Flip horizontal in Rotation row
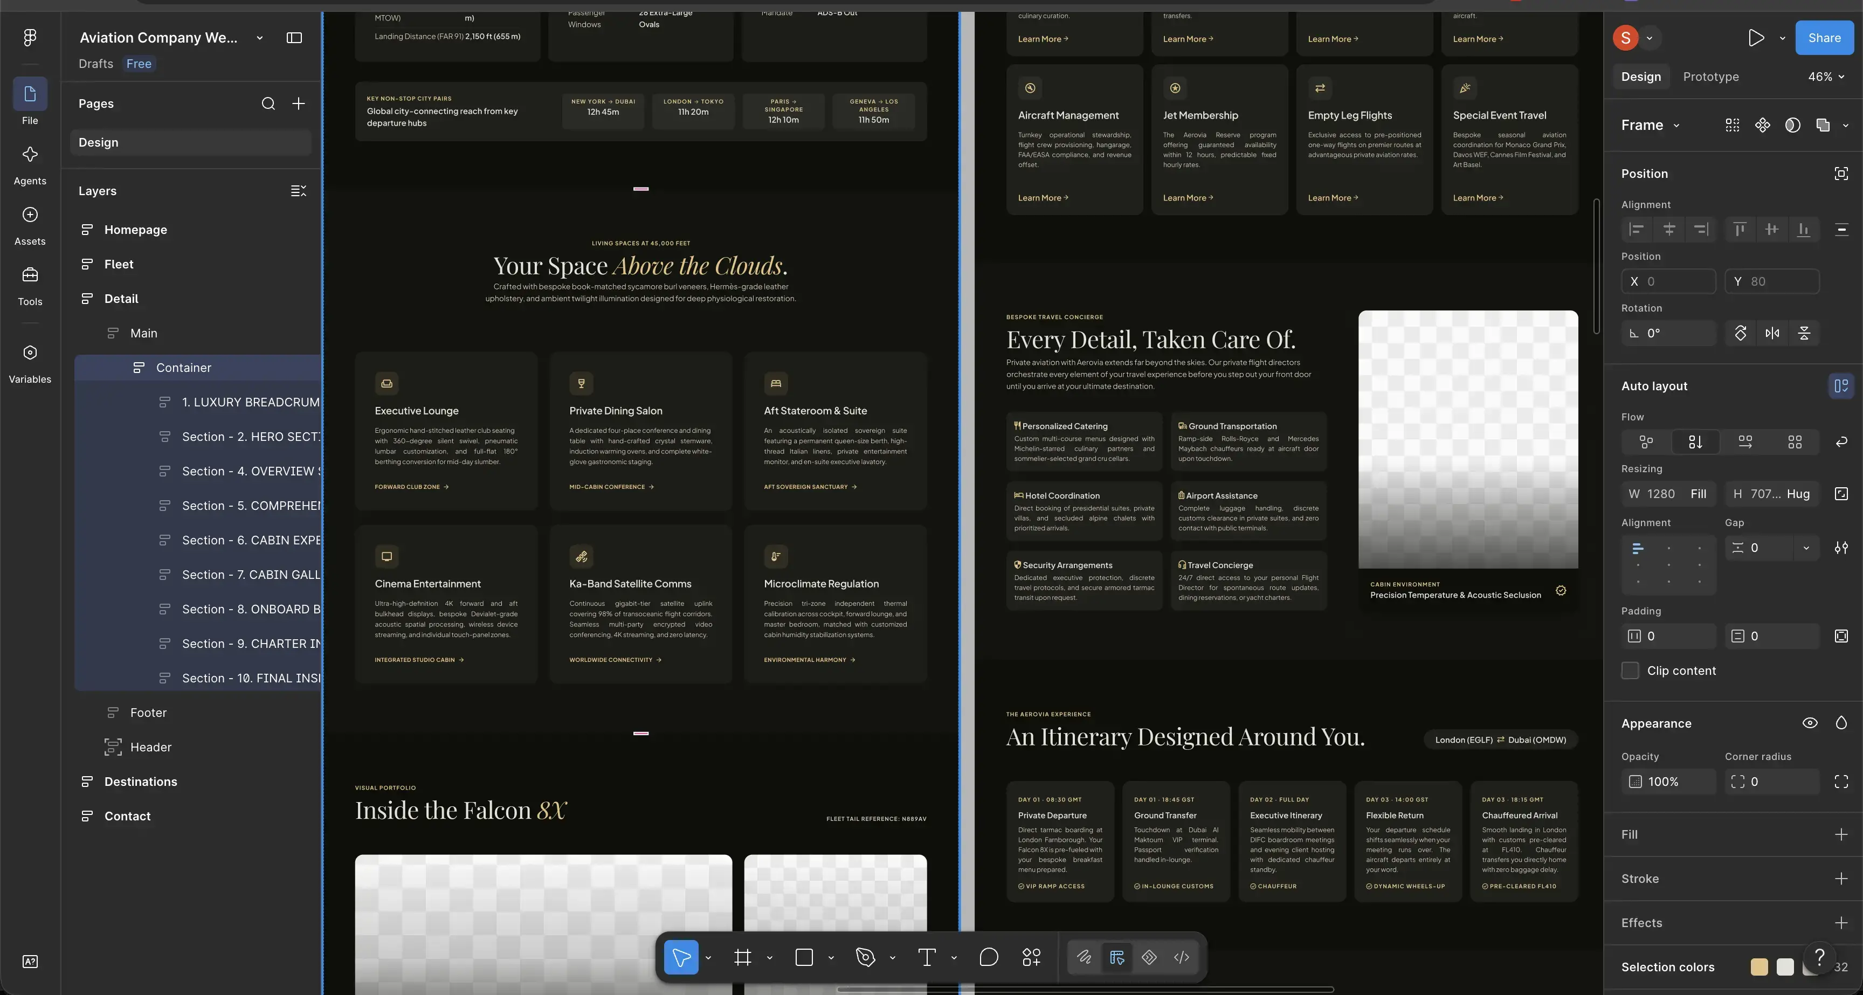 [1772, 333]
